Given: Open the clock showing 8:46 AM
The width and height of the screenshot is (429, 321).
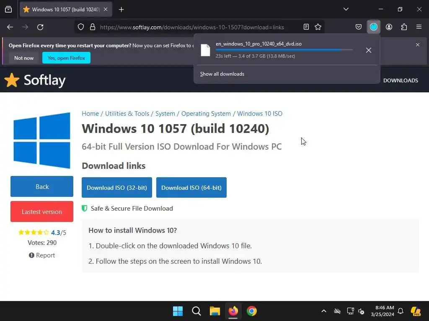Looking at the screenshot, I should [x=382, y=311].
